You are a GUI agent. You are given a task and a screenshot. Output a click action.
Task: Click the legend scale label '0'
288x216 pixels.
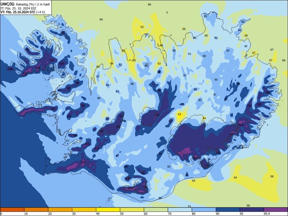click(1, 214)
